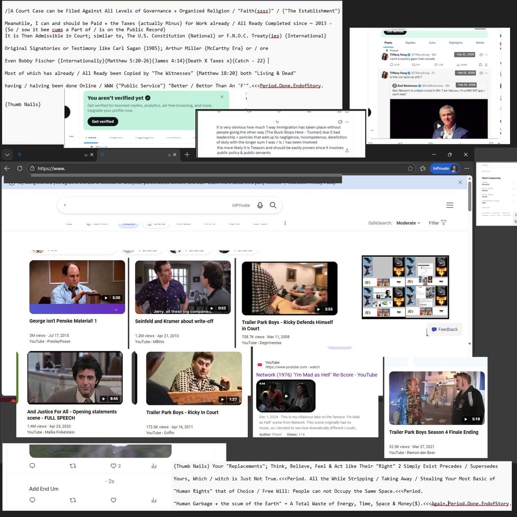Activate voice search with the microphone icon
Screen dimensions: 517x517
(x=260, y=205)
